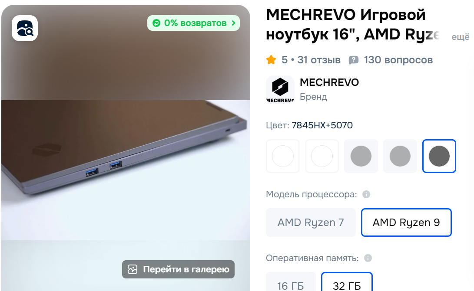Image resolution: width=474 pixels, height=291 pixels.
Task: Click the MECHREVO brand logo
Action: tap(280, 89)
